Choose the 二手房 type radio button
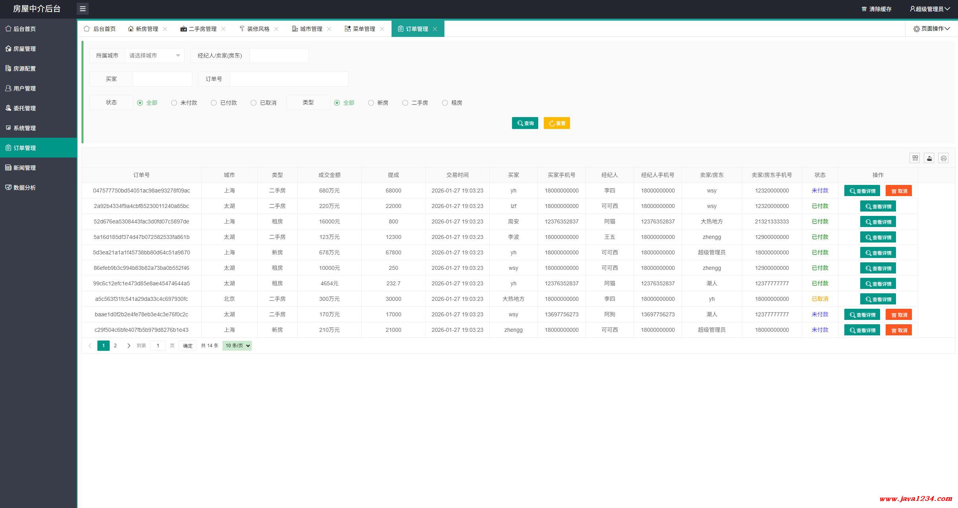The height and width of the screenshot is (508, 958). coord(405,103)
